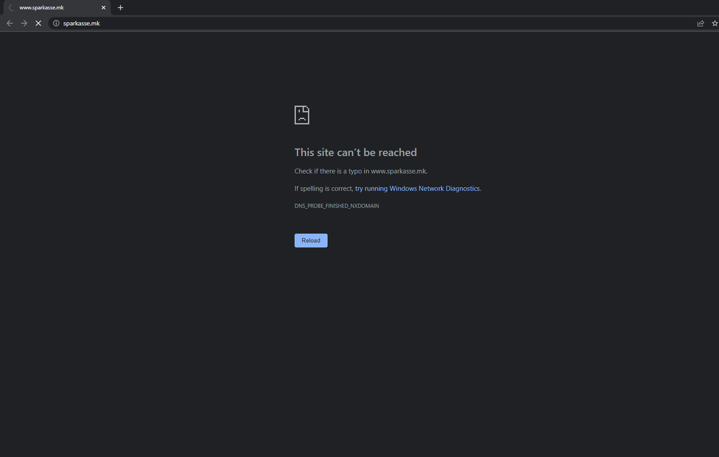Close the www.sparkasse.mk tab
The width and height of the screenshot is (719, 457).
[x=104, y=8]
